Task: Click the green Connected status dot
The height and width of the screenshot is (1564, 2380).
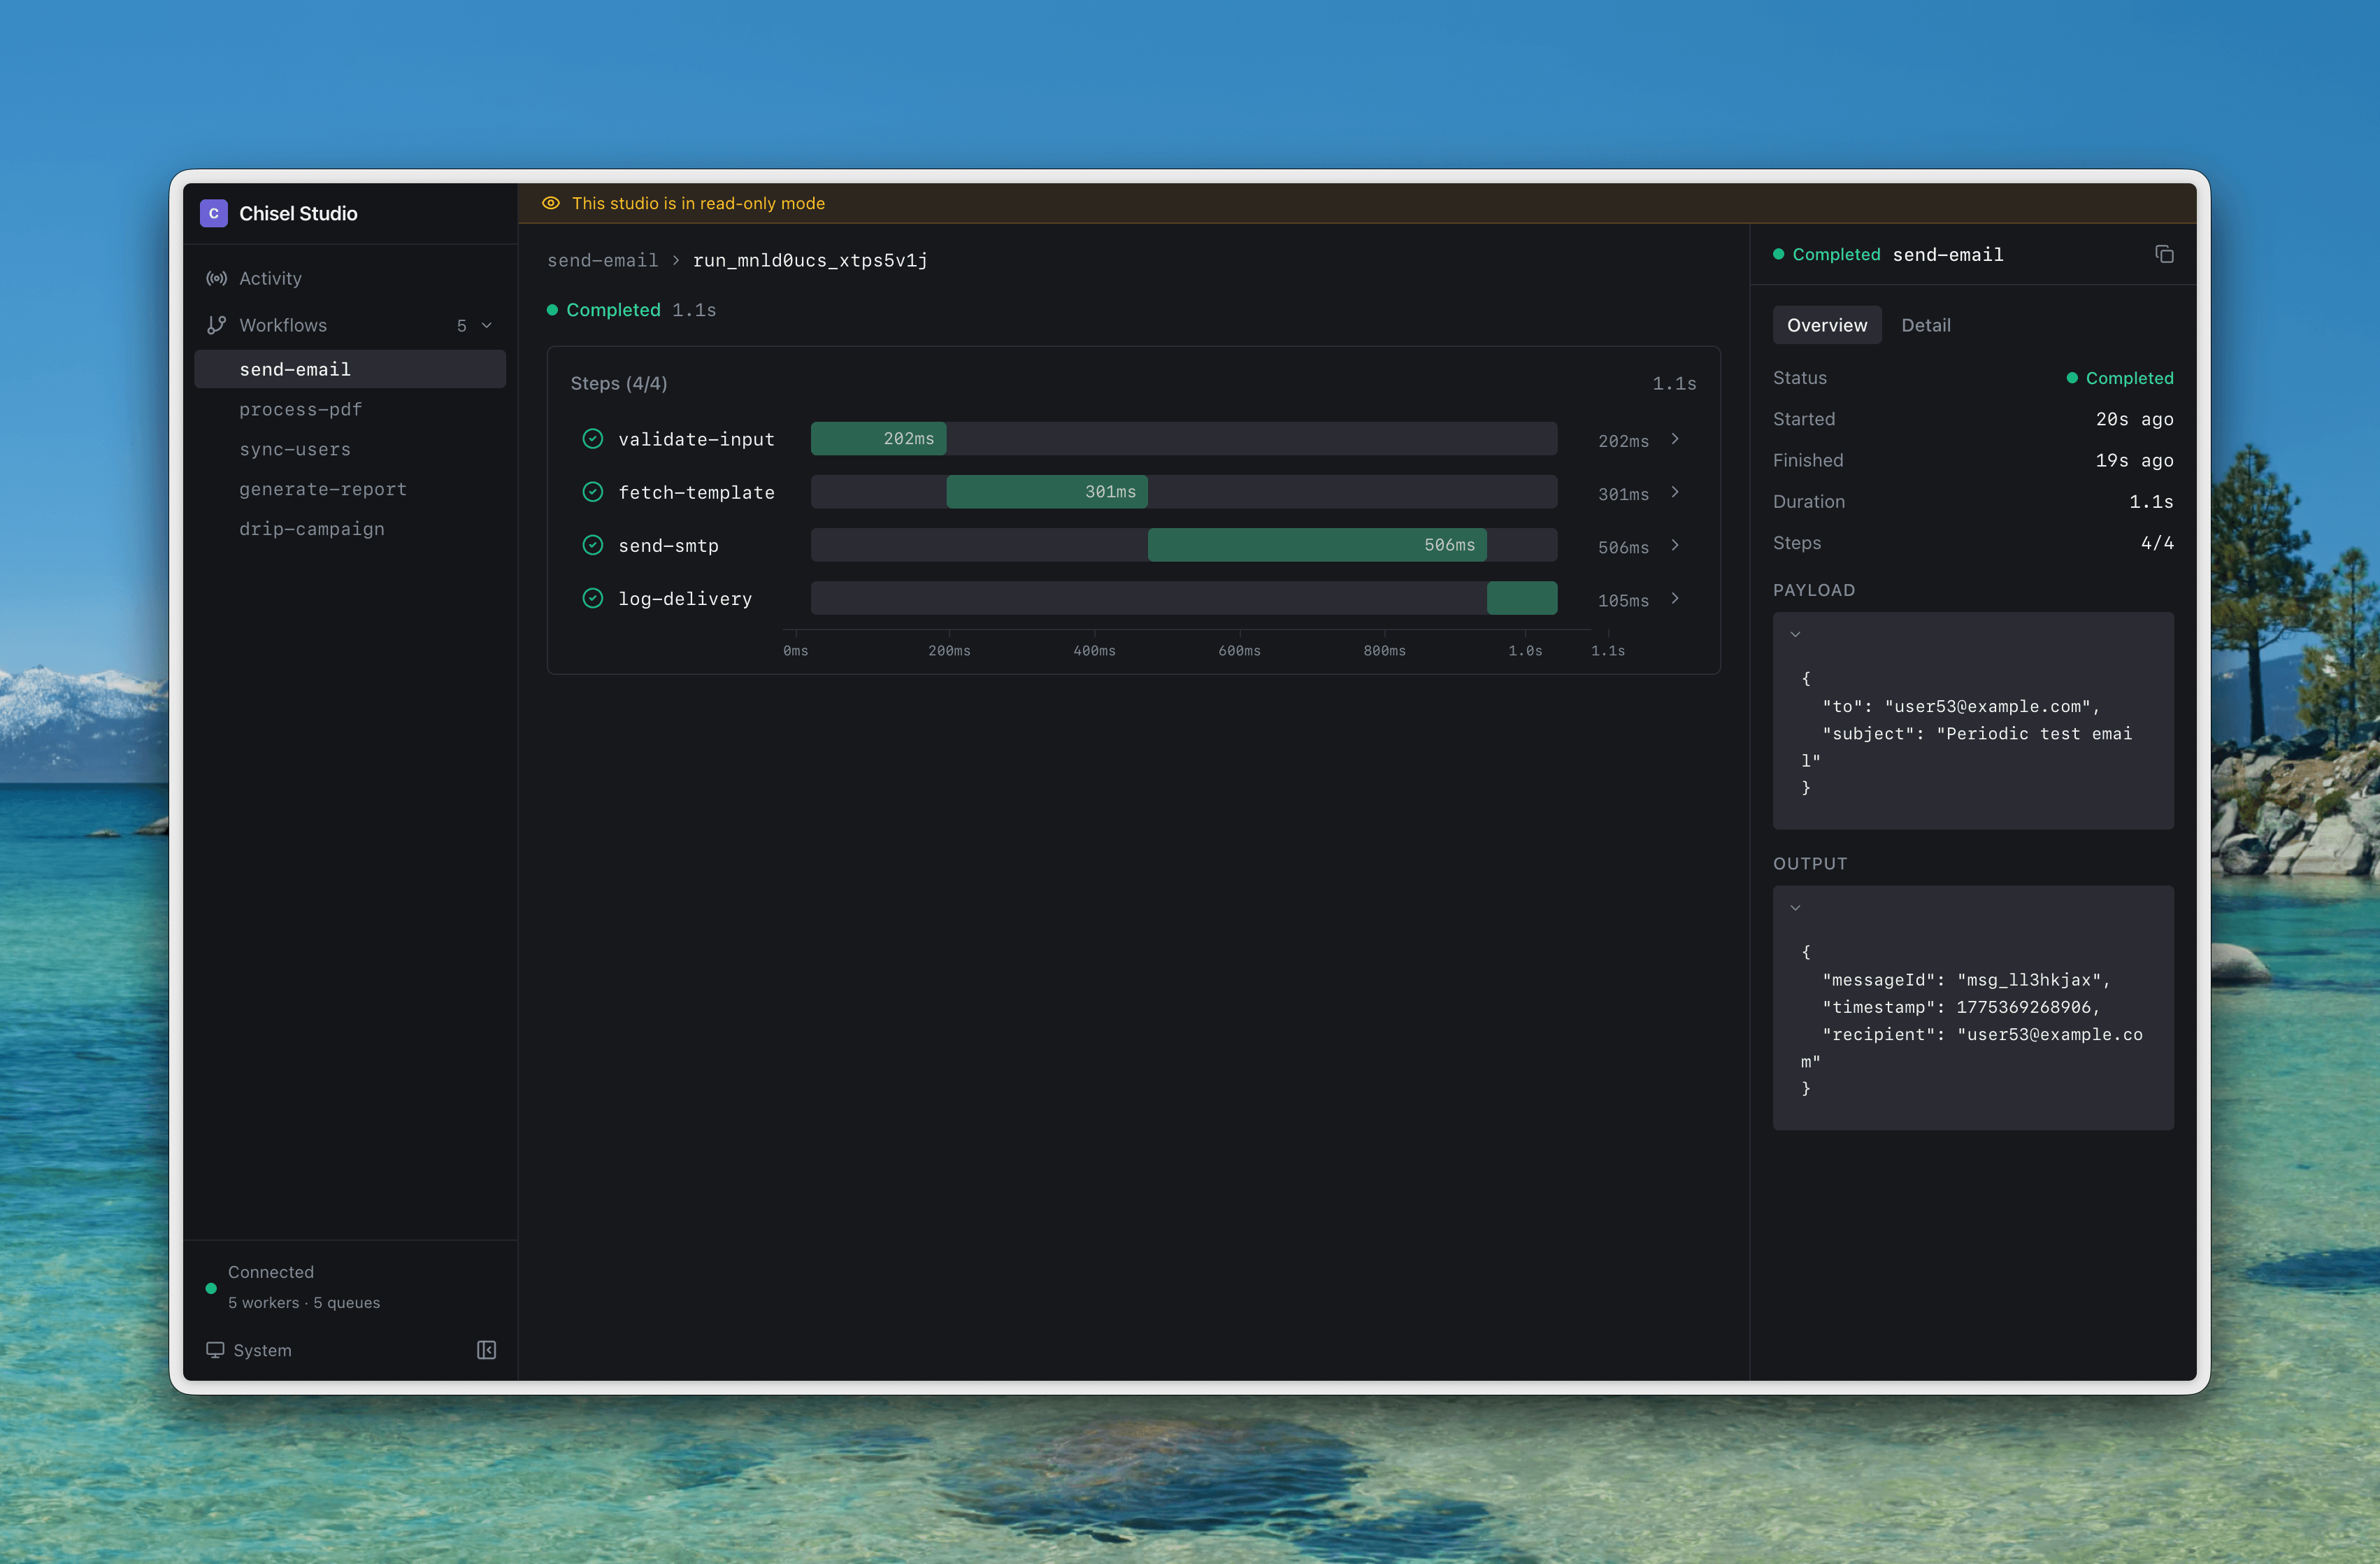Action: 211,1288
